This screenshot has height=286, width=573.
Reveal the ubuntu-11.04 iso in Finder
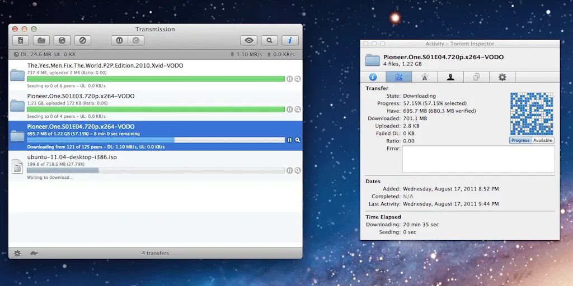pos(298,170)
